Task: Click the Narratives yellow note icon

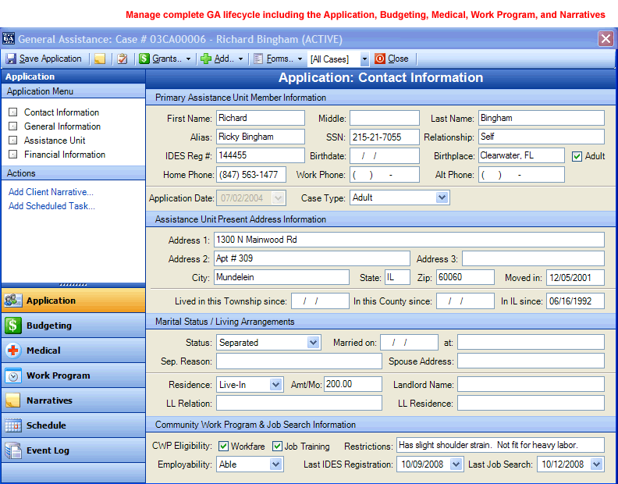Action: [13, 400]
